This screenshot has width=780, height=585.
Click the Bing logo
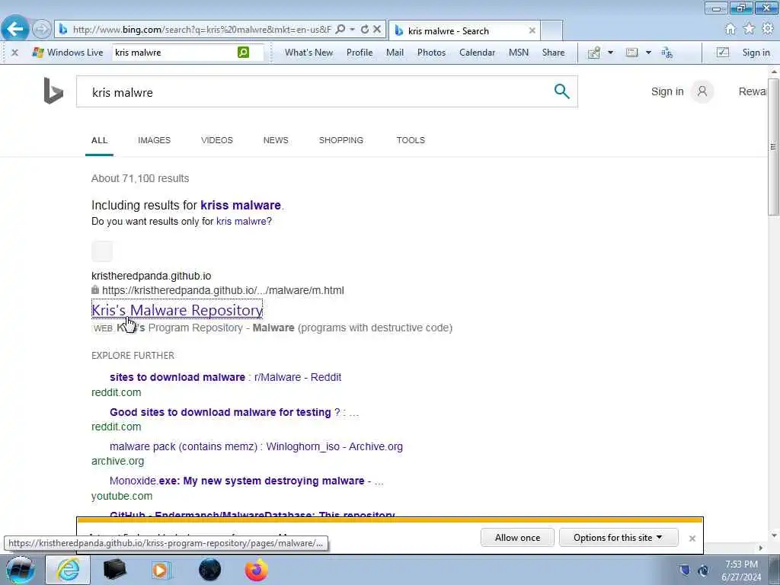[53, 91]
